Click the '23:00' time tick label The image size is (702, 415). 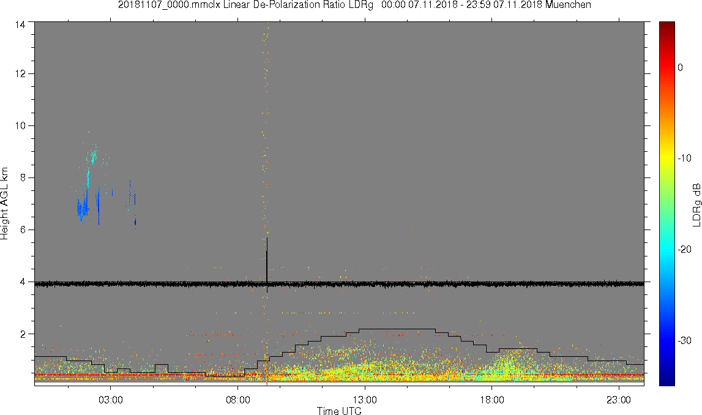[619, 400]
